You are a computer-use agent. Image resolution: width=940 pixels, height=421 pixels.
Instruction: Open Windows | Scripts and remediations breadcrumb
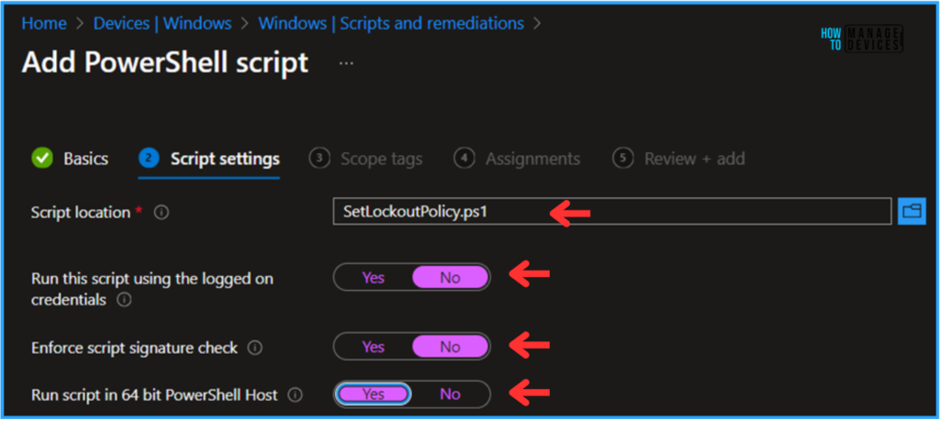coord(391,23)
